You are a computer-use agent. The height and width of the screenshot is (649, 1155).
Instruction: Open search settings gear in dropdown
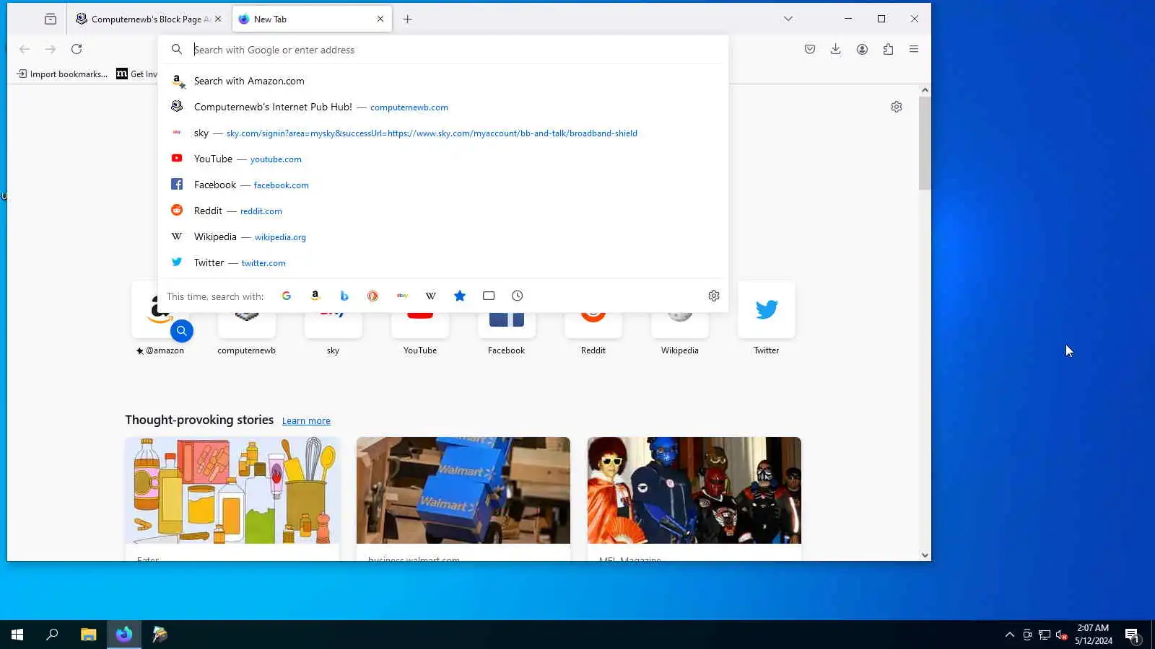coord(714,296)
